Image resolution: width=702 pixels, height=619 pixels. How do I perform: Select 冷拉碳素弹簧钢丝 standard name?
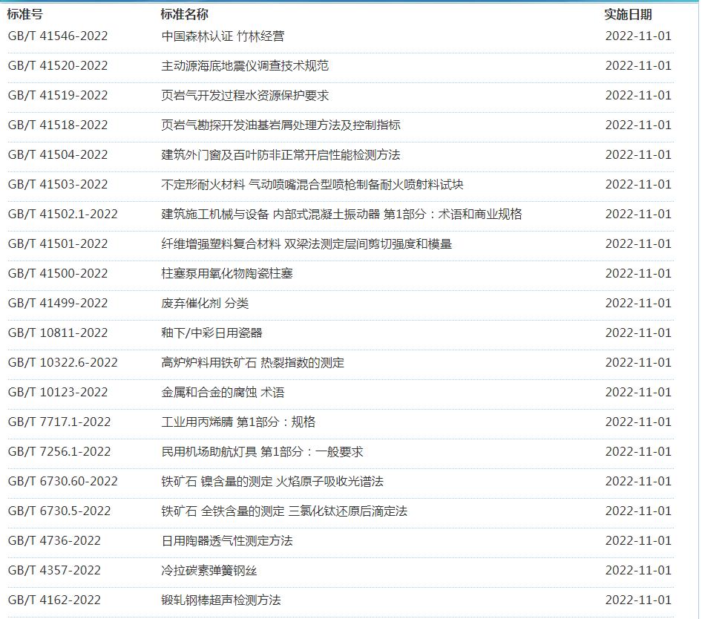[209, 570]
